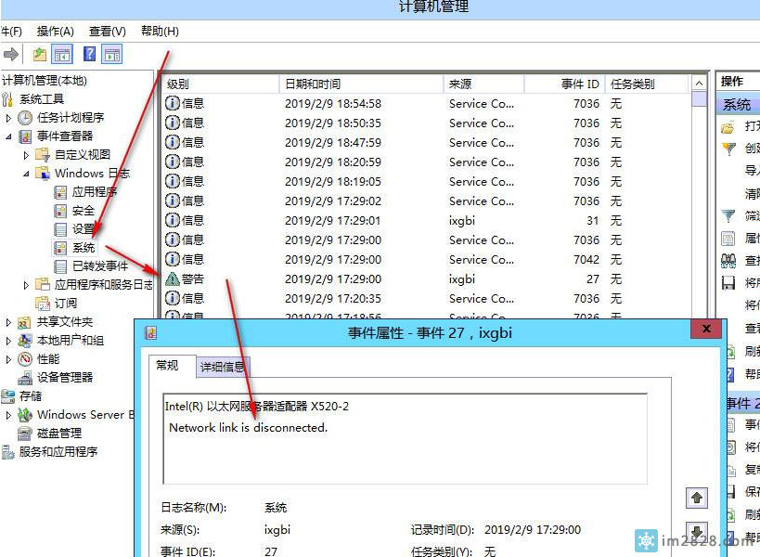This screenshot has width=760, height=557.
Task: Click the up arrow to view previous event
Action: point(697,499)
